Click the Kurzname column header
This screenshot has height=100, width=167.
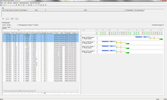pyautogui.click(x=35, y=33)
